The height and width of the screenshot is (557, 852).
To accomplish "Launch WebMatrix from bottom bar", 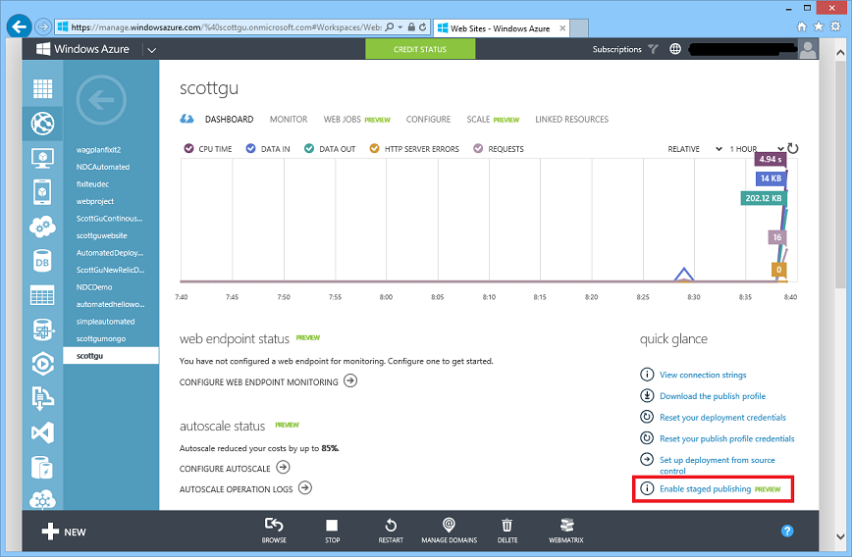I will pos(566,527).
